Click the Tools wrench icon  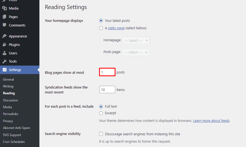pos(4,61)
